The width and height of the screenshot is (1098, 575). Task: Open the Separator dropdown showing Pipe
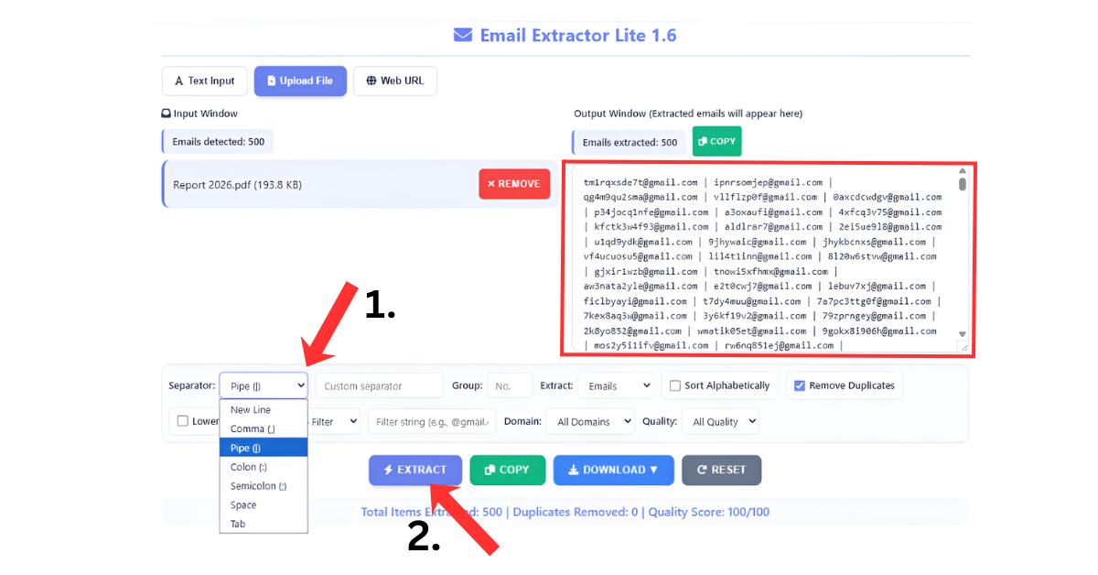(x=264, y=386)
